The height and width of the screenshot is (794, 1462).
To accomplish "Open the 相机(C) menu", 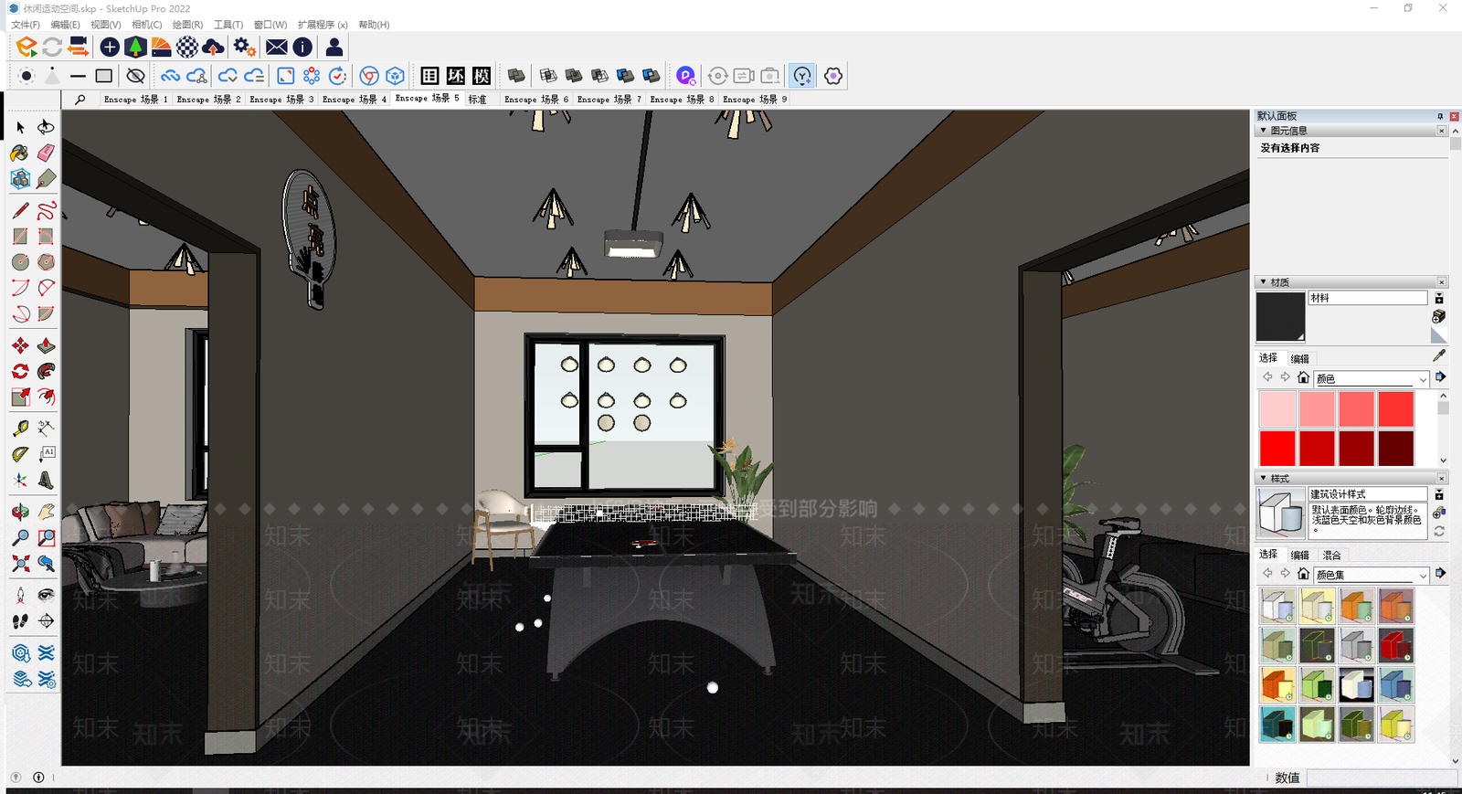I will pyautogui.click(x=146, y=25).
